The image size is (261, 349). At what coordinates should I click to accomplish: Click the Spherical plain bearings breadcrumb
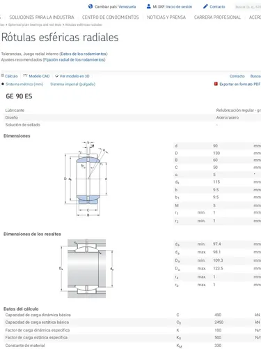point(35,24)
